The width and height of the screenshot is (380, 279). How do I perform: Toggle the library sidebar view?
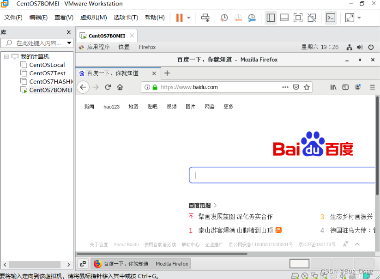271,18
